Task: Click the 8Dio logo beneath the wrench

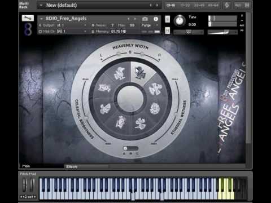Action: 28,29
